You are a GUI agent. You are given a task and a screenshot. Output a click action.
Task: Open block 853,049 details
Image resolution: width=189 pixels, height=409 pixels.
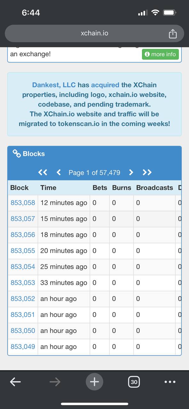tap(23, 347)
